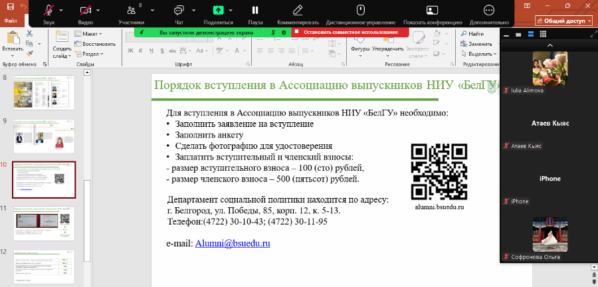Open Выделить select dropdown
Viewport: 598px width, 287px height.
478,54
